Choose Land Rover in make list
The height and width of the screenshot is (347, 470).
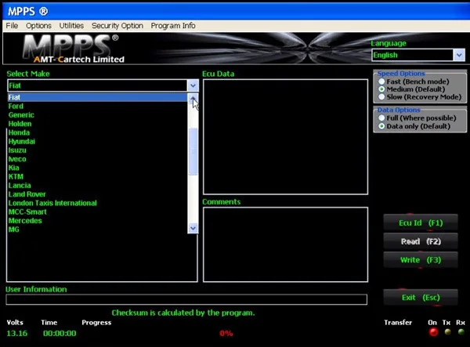click(27, 194)
